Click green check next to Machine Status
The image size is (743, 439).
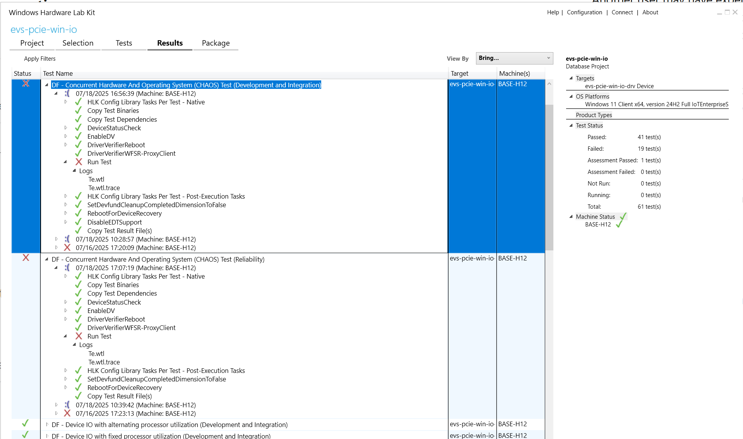point(623,216)
